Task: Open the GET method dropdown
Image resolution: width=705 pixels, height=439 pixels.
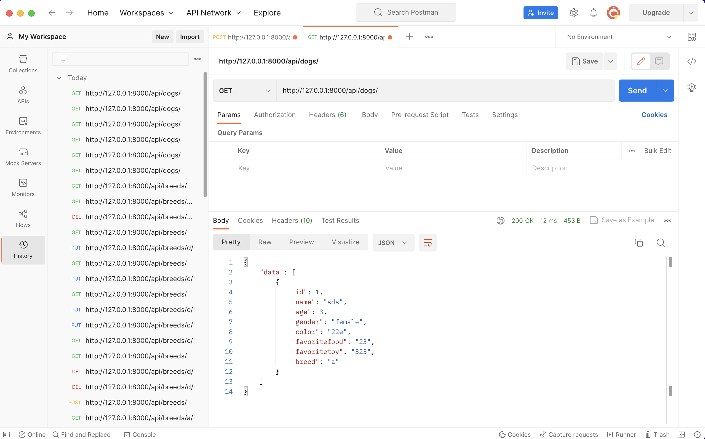Action: pos(244,91)
